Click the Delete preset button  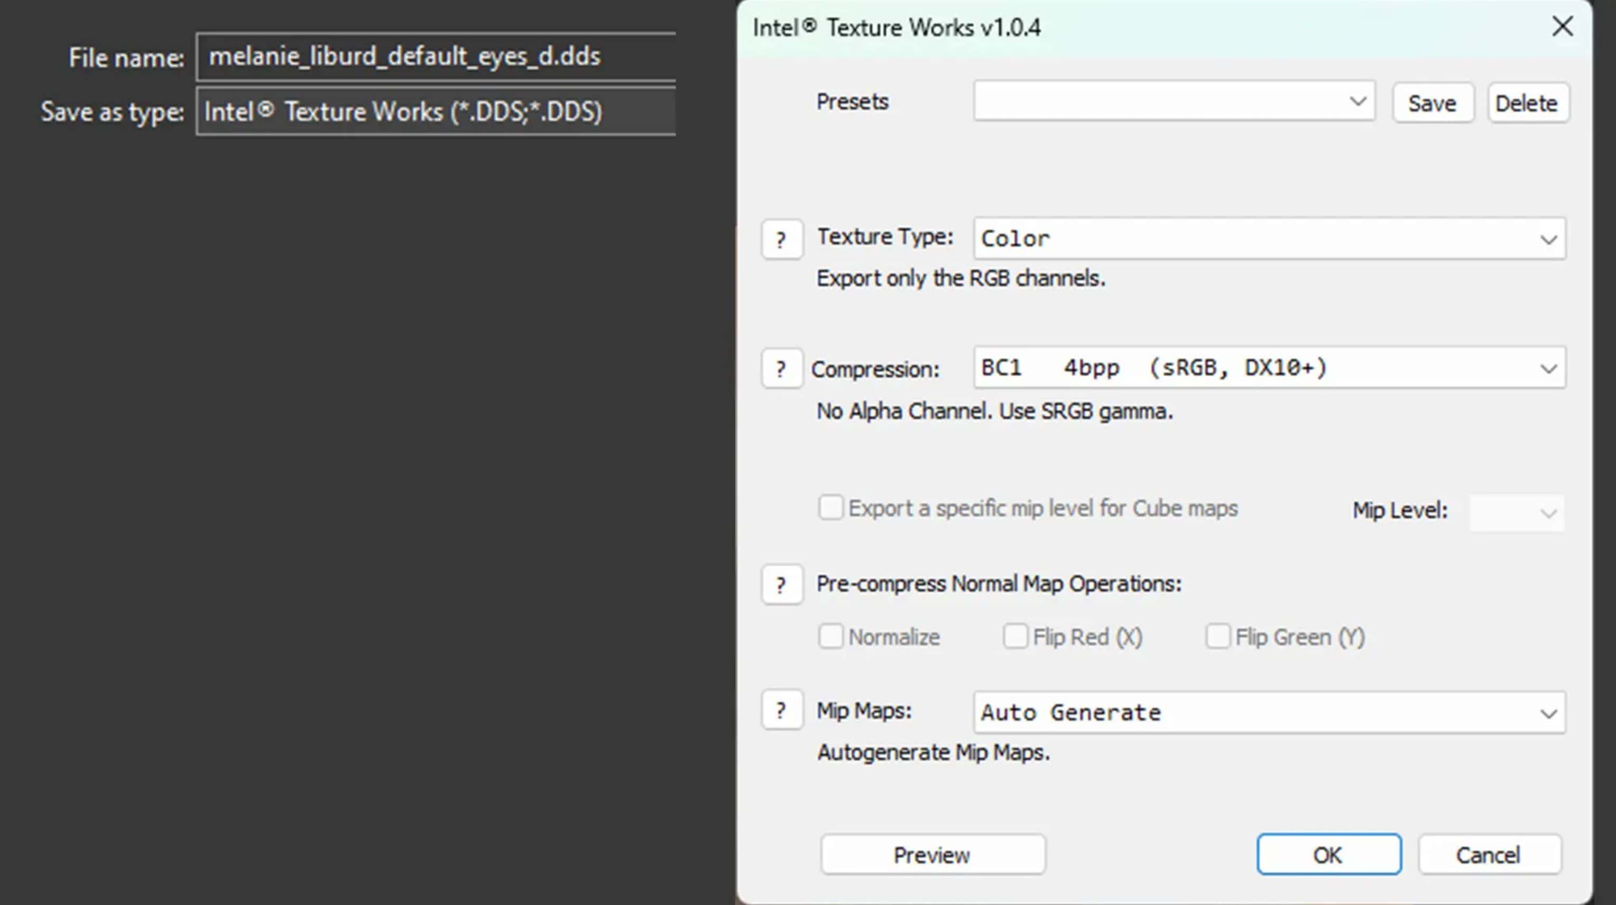1528,103
